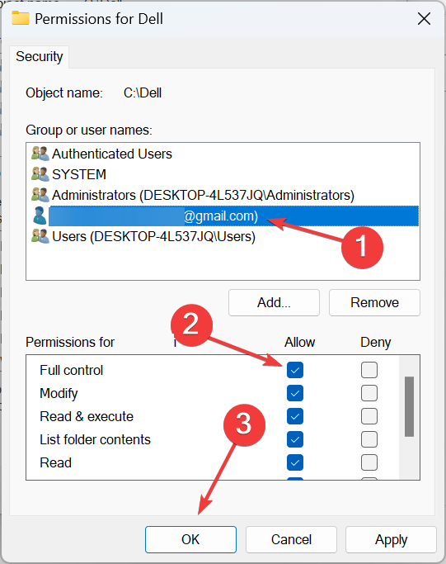Screen dimensions: 446x564
Task: Click the C:\Dell object name text
Action: click(x=143, y=92)
